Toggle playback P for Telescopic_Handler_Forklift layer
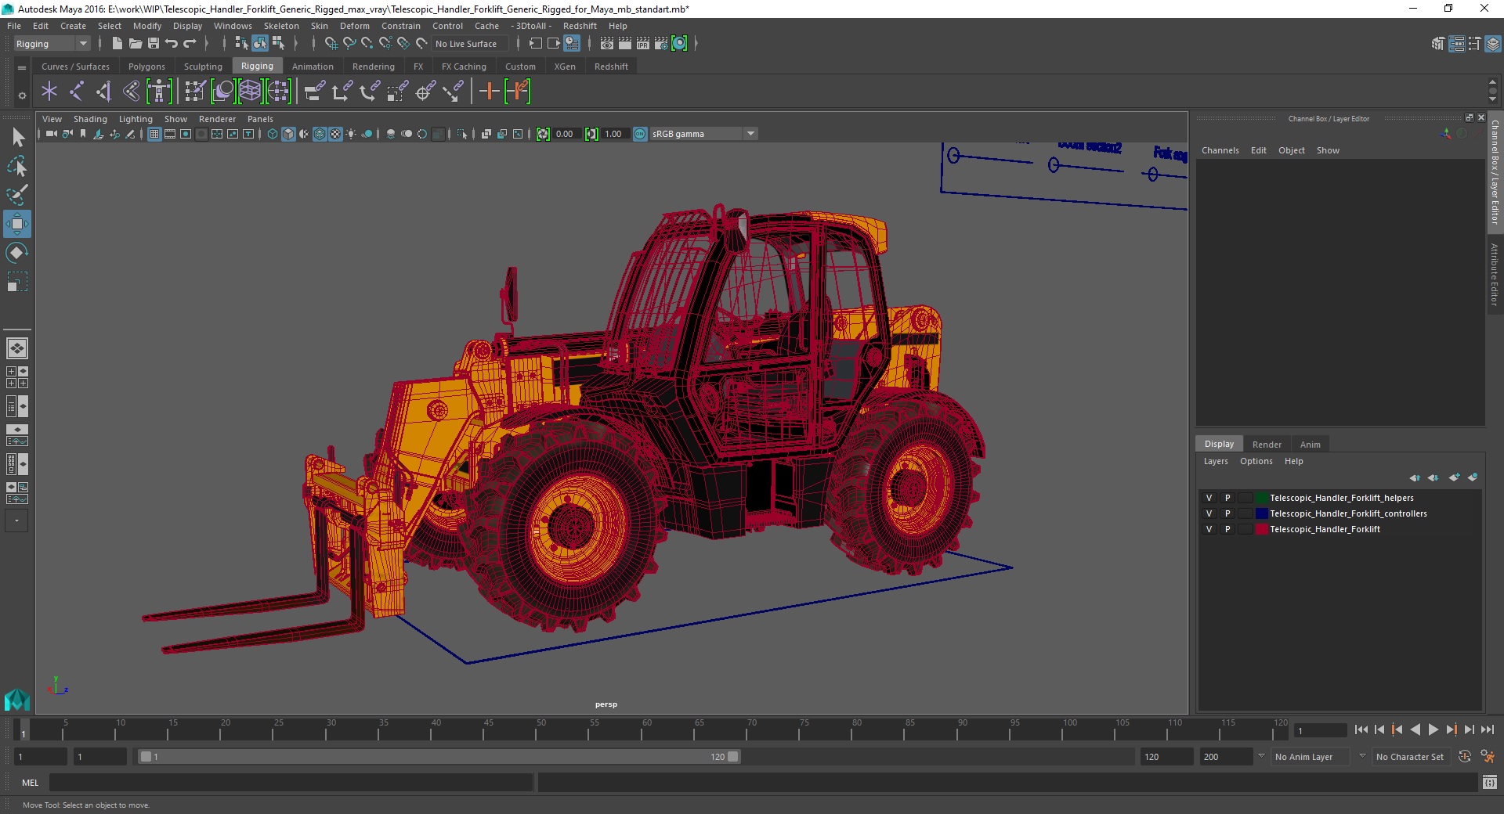This screenshot has height=814, width=1504. tap(1227, 529)
